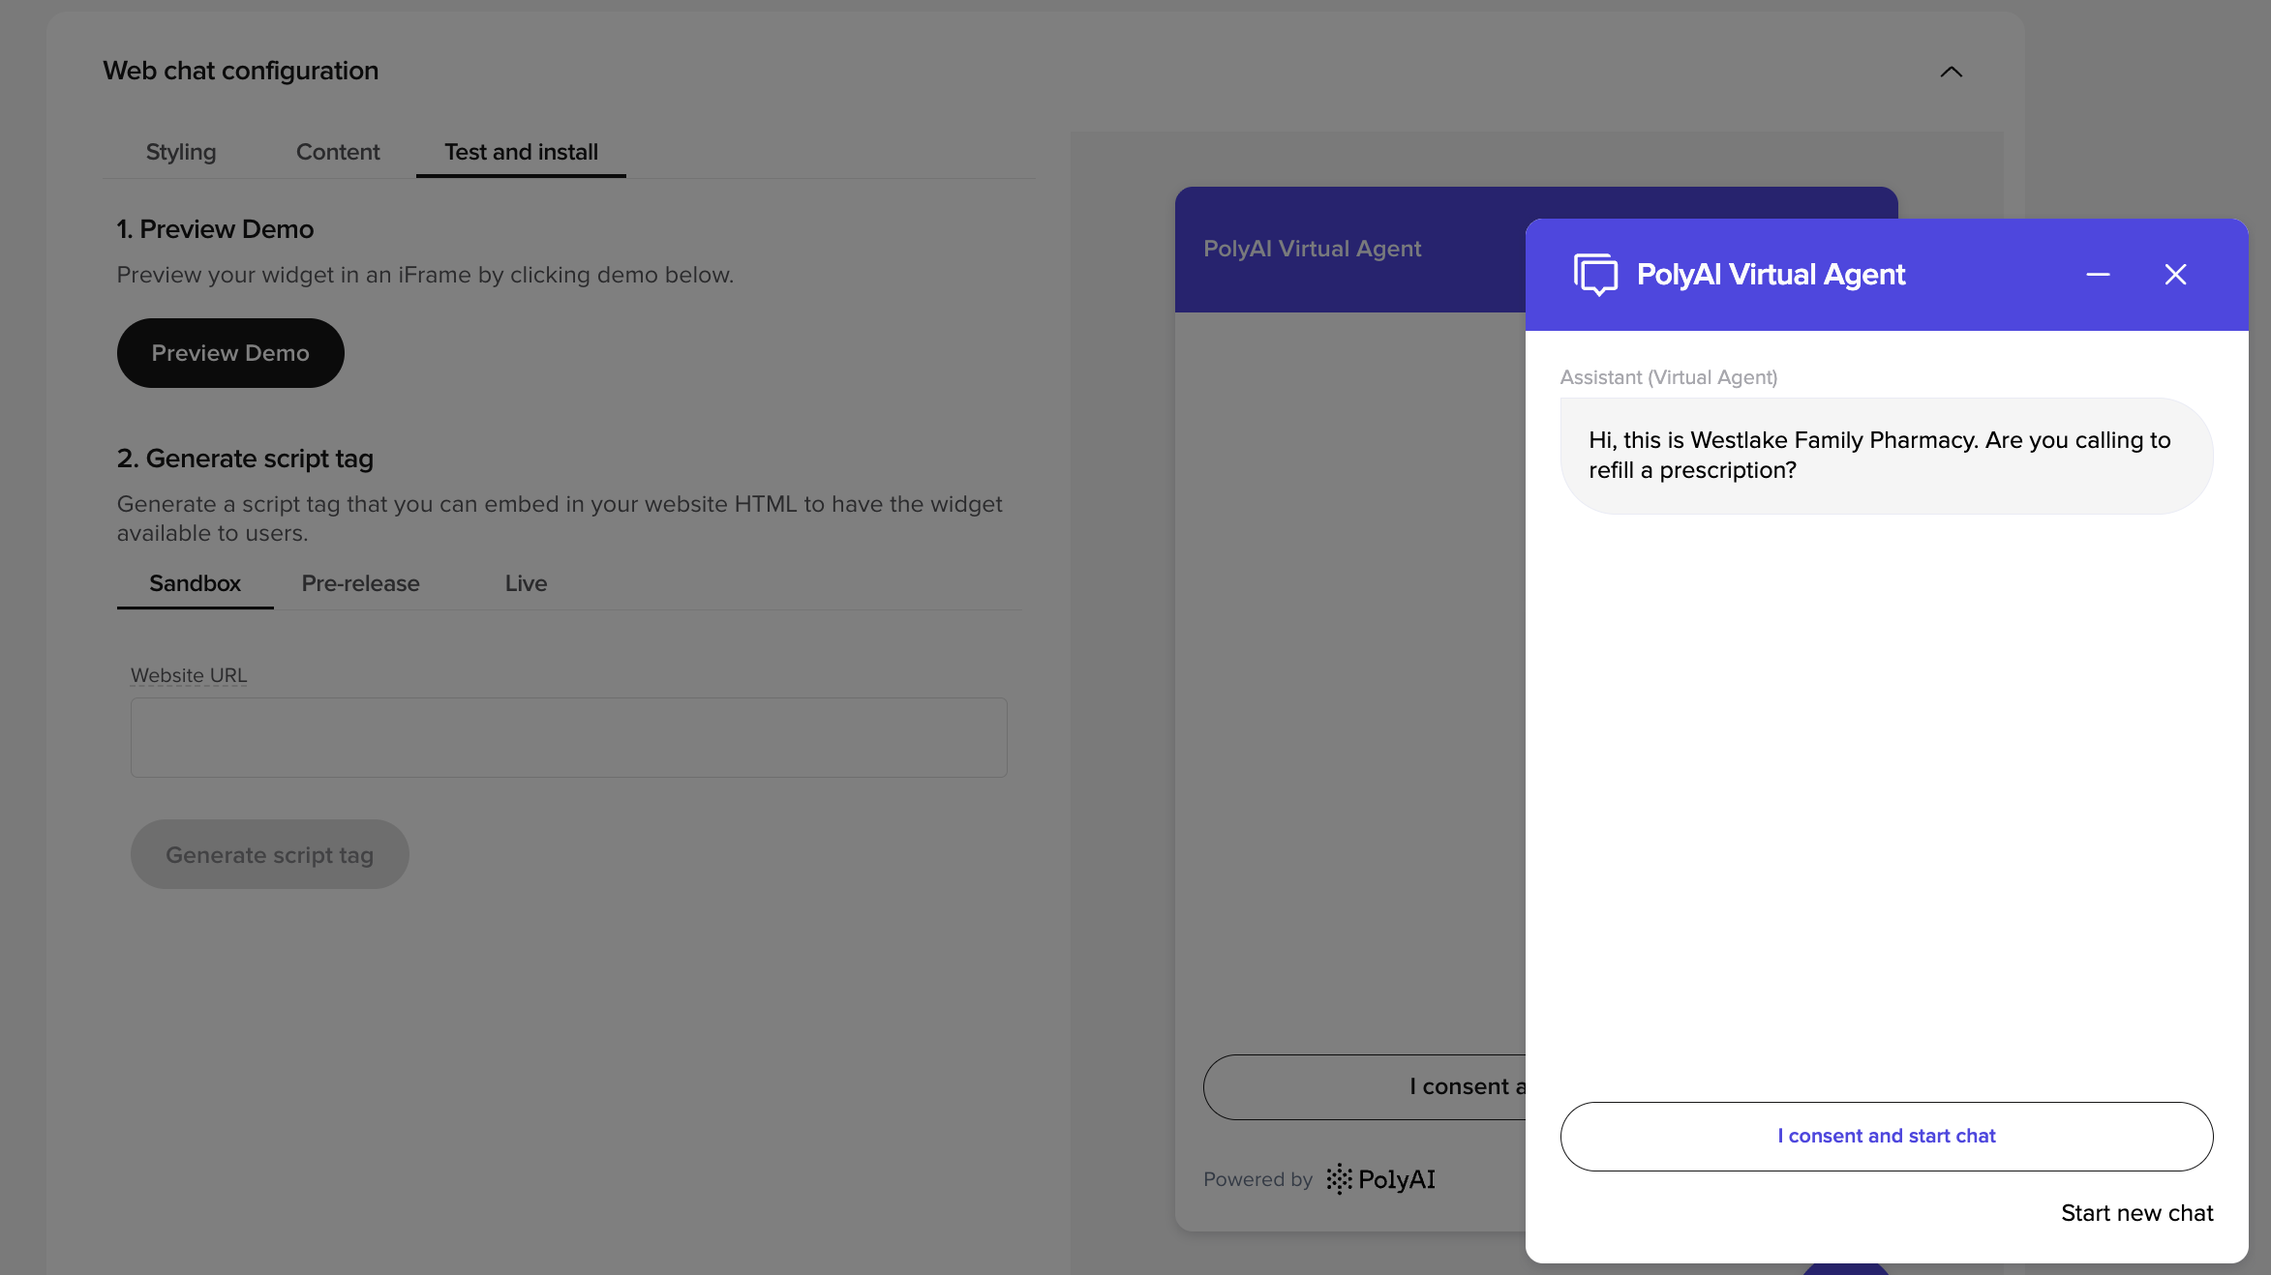Click the Preview Demo button
Image resolution: width=2271 pixels, height=1275 pixels.
[x=229, y=352]
